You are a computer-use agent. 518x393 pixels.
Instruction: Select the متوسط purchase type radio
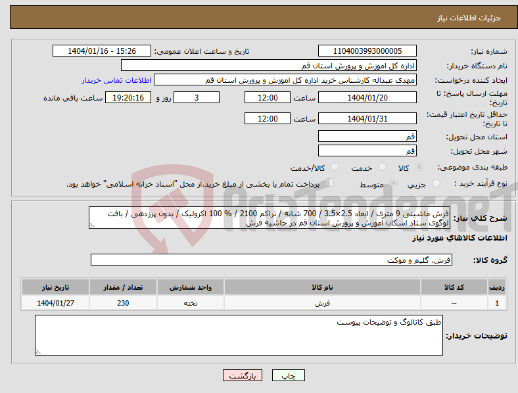tap(393, 183)
